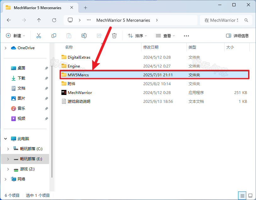Screen dimensions: 256x200
Task: Refresh the current folder view
Action: [x=54, y=20]
